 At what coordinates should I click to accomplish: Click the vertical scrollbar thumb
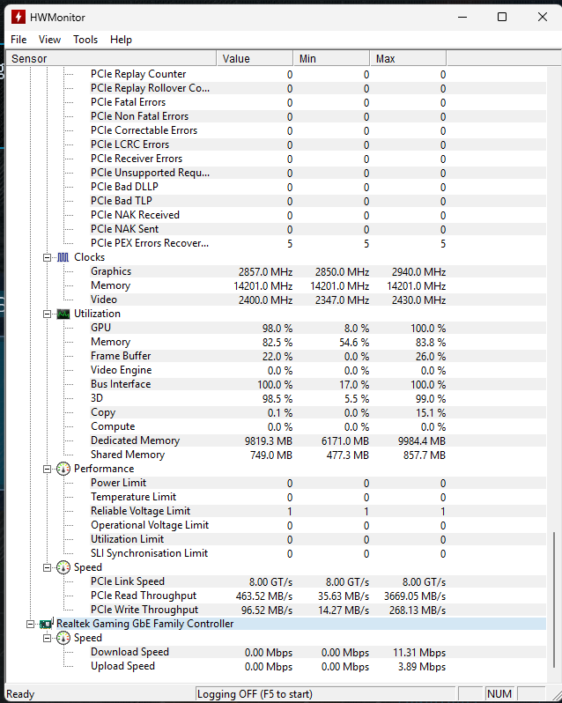[x=554, y=600]
